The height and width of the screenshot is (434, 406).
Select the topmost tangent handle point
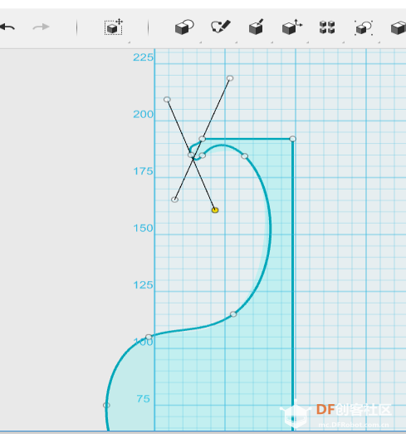point(230,78)
